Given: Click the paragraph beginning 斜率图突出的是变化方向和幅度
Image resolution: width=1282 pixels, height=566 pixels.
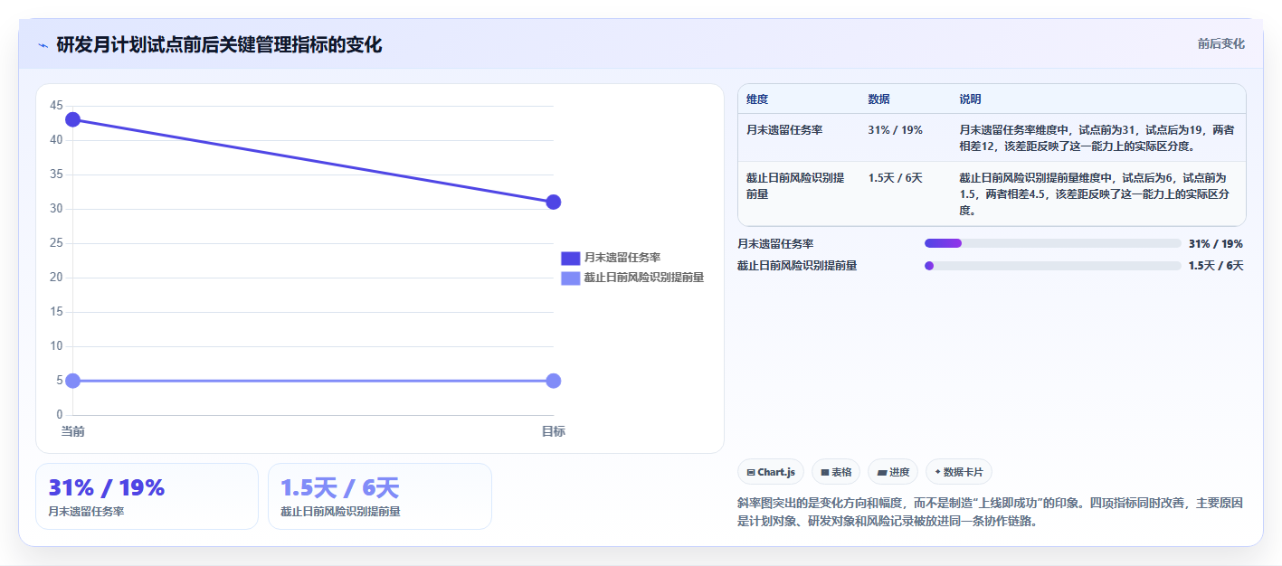Looking at the screenshot, I should pos(991,512).
